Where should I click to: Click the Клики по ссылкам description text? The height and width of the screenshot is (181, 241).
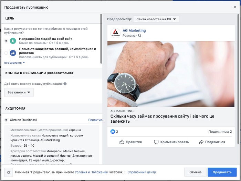point(44,43)
